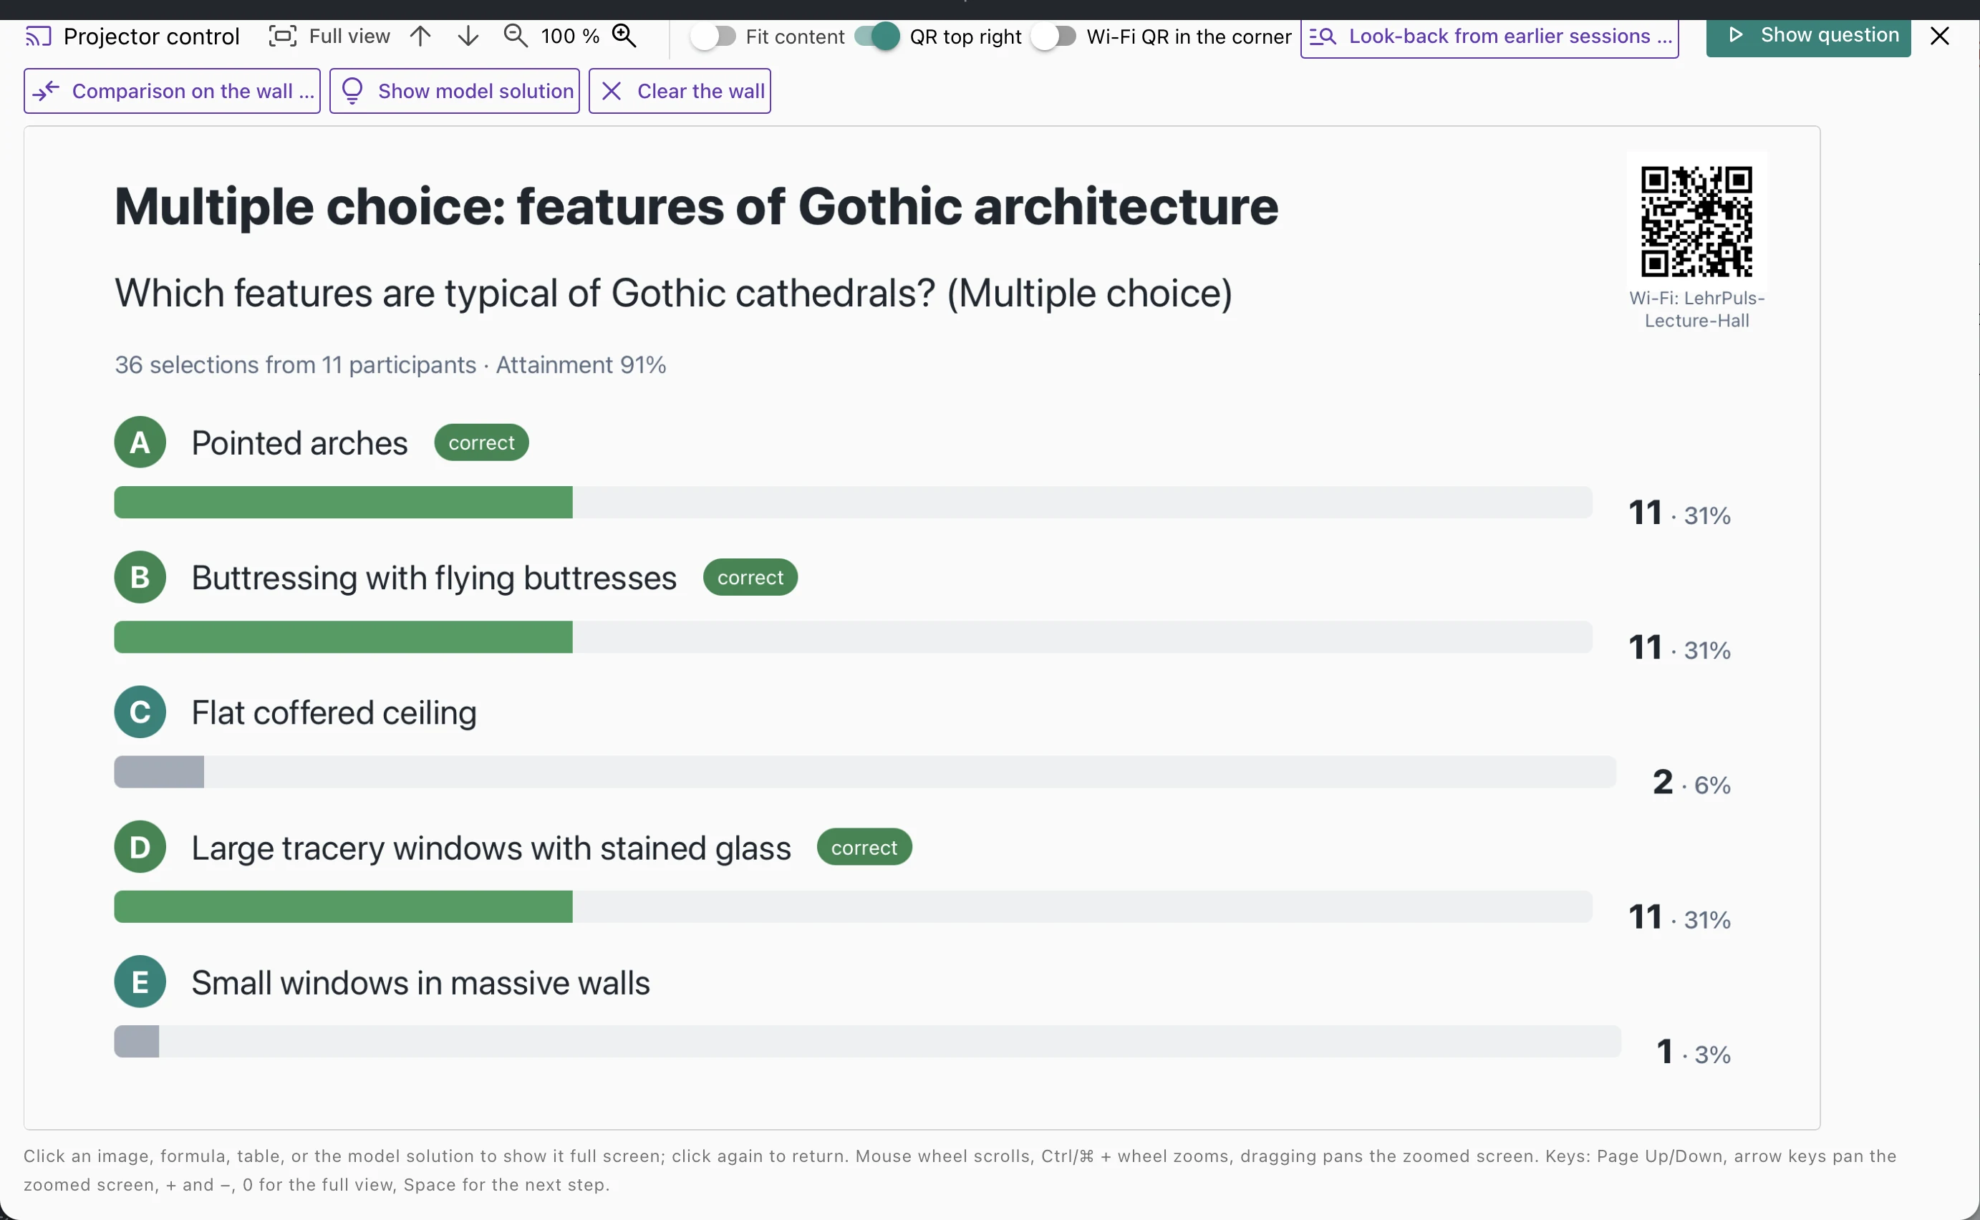
Task: Click the QR code image
Action: tap(1697, 222)
